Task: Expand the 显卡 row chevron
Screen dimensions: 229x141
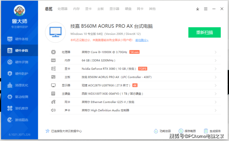Action: 216,69
